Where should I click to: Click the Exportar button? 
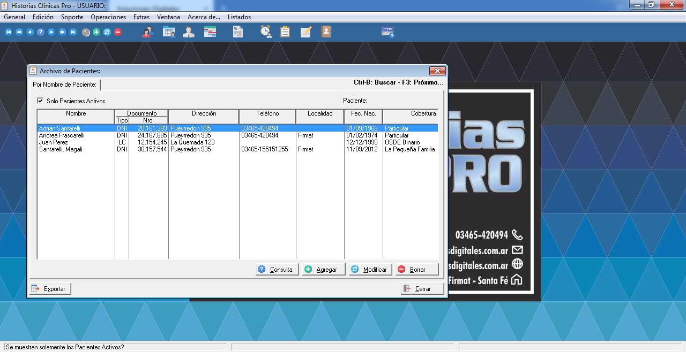(x=50, y=289)
